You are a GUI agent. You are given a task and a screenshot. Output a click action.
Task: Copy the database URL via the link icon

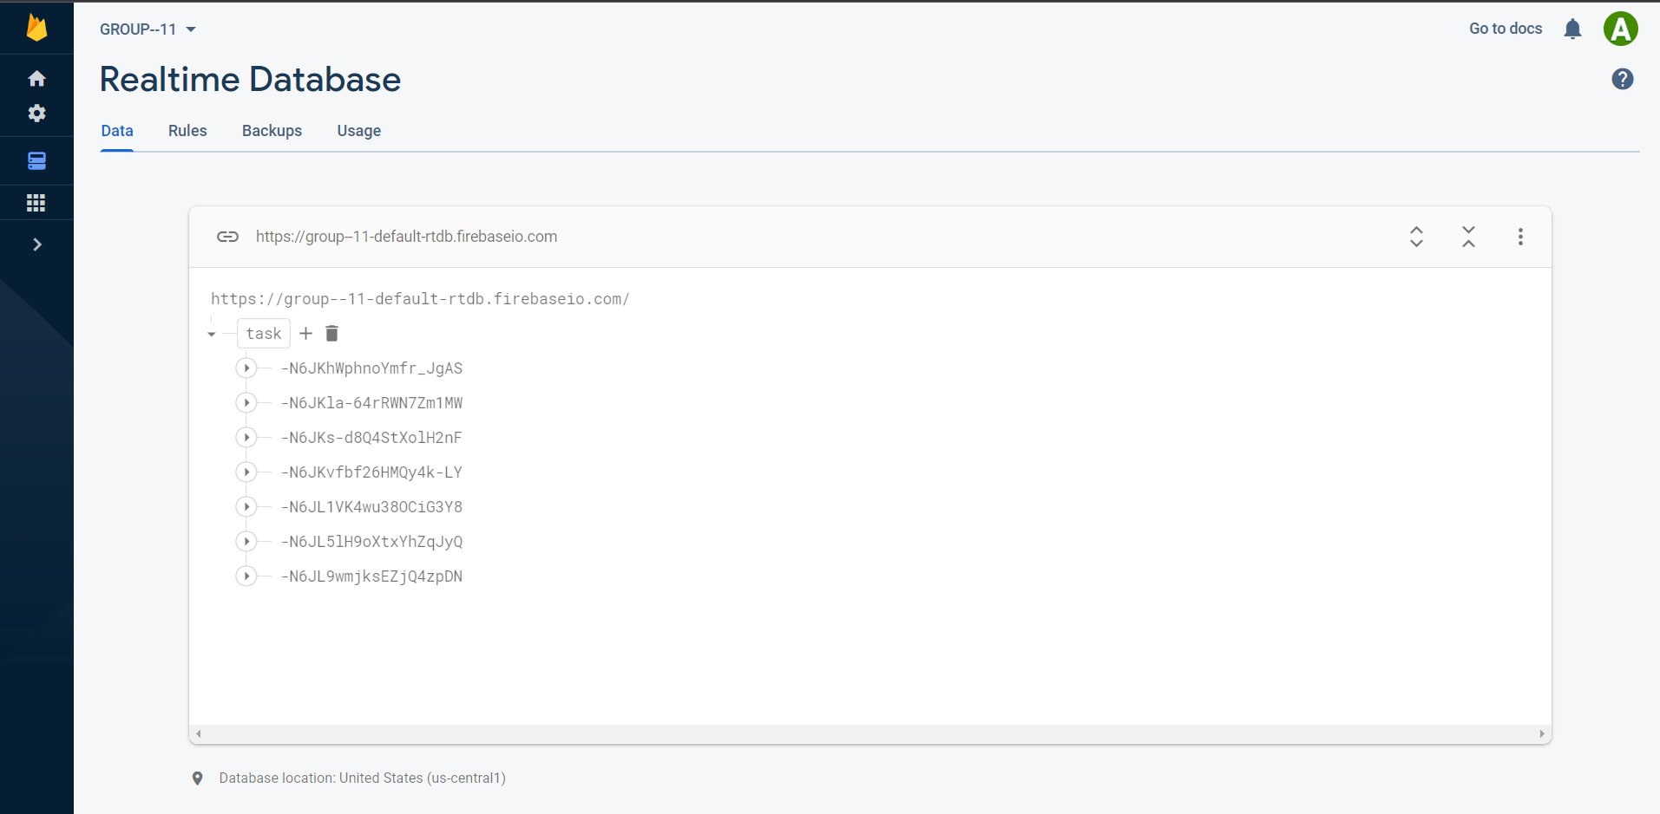click(227, 236)
